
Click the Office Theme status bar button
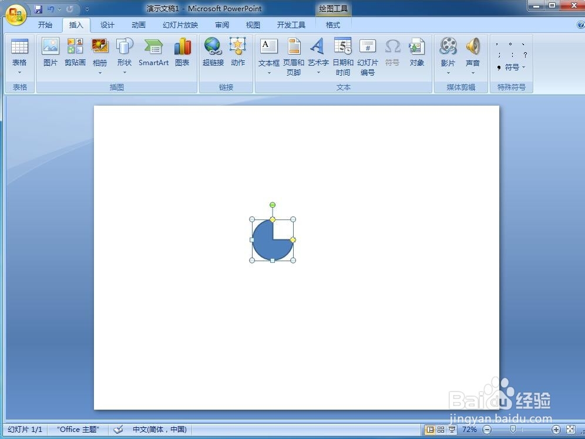(77, 429)
